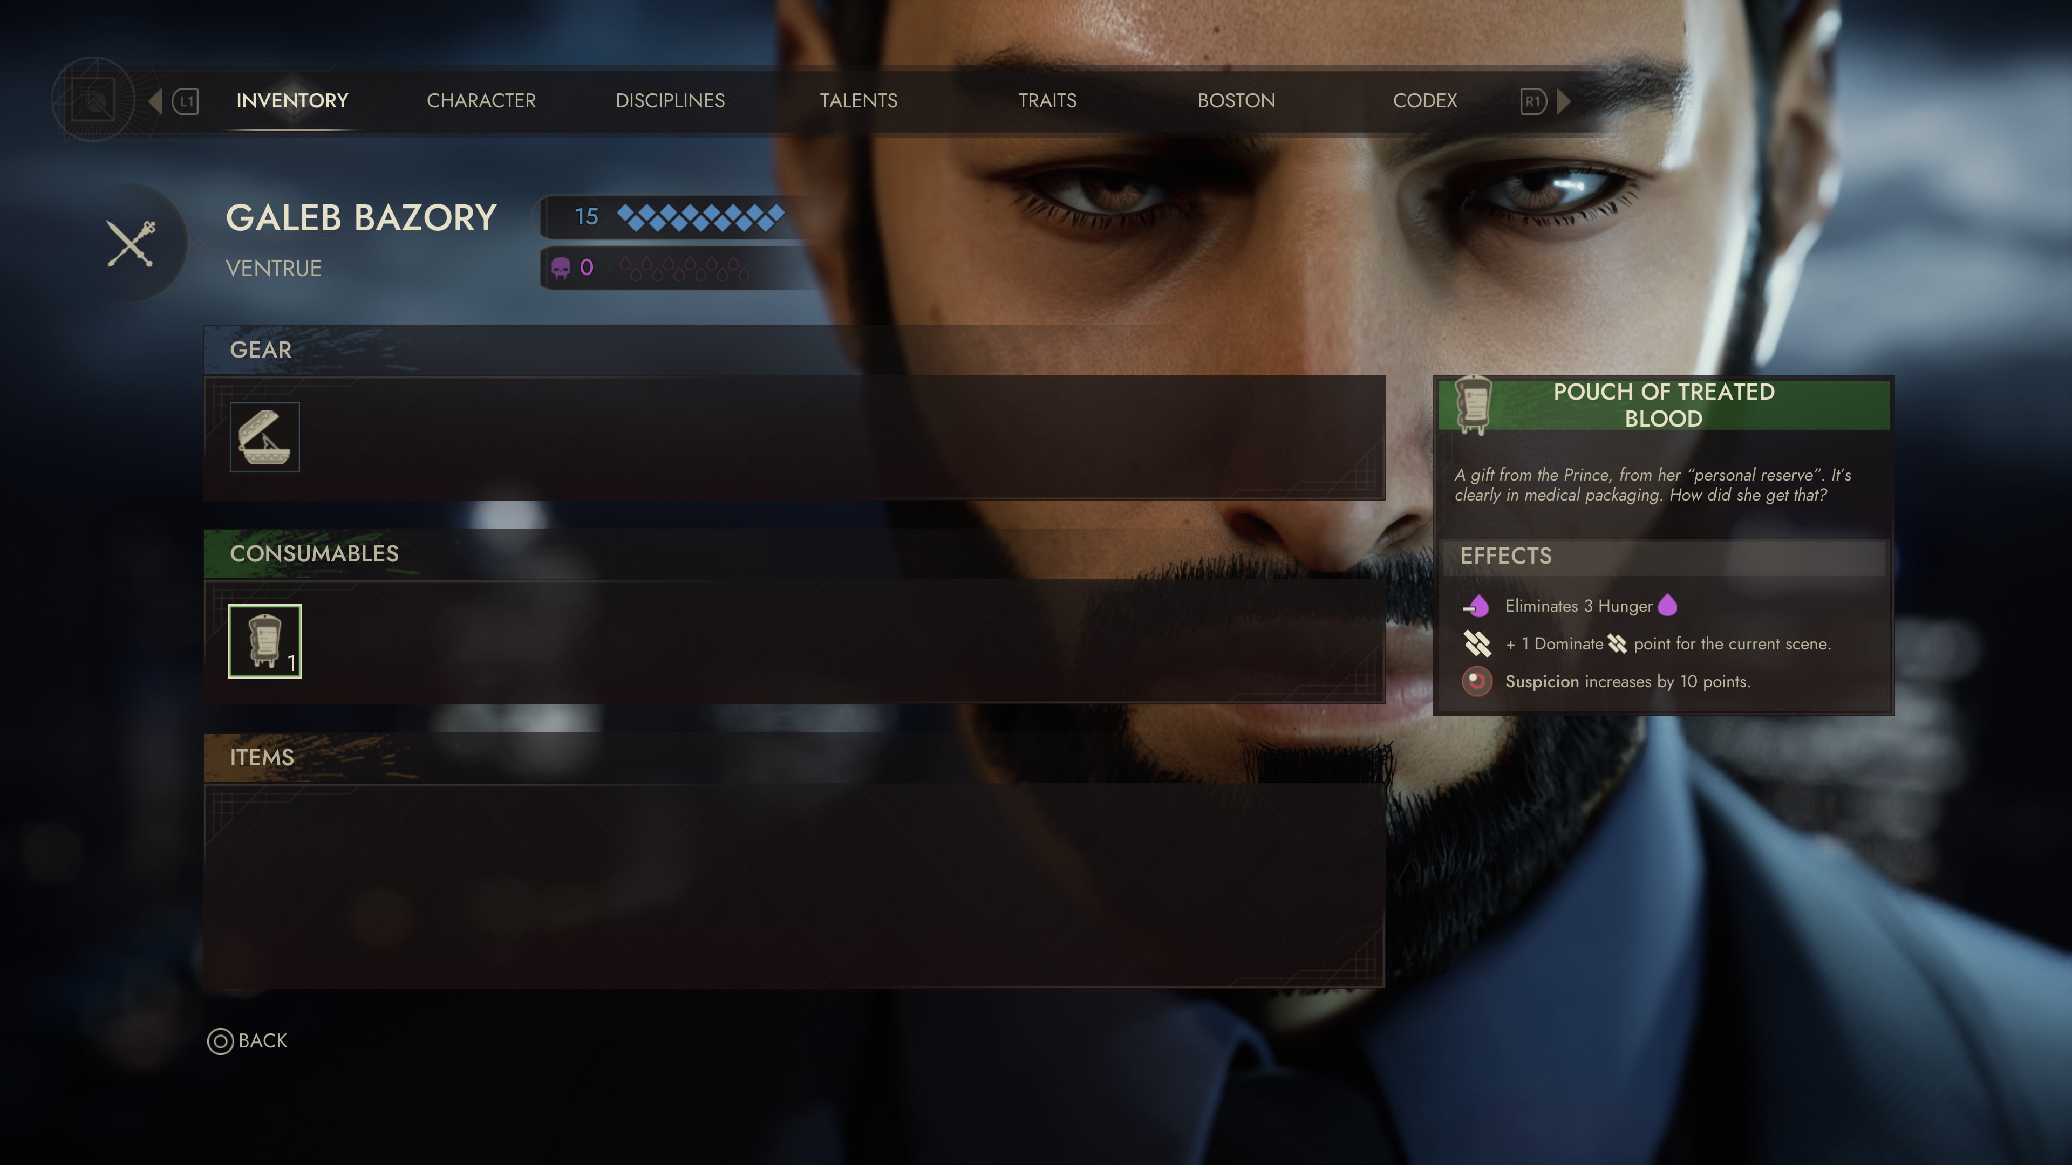Click the character portrait navigation icon left

point(154,101)
